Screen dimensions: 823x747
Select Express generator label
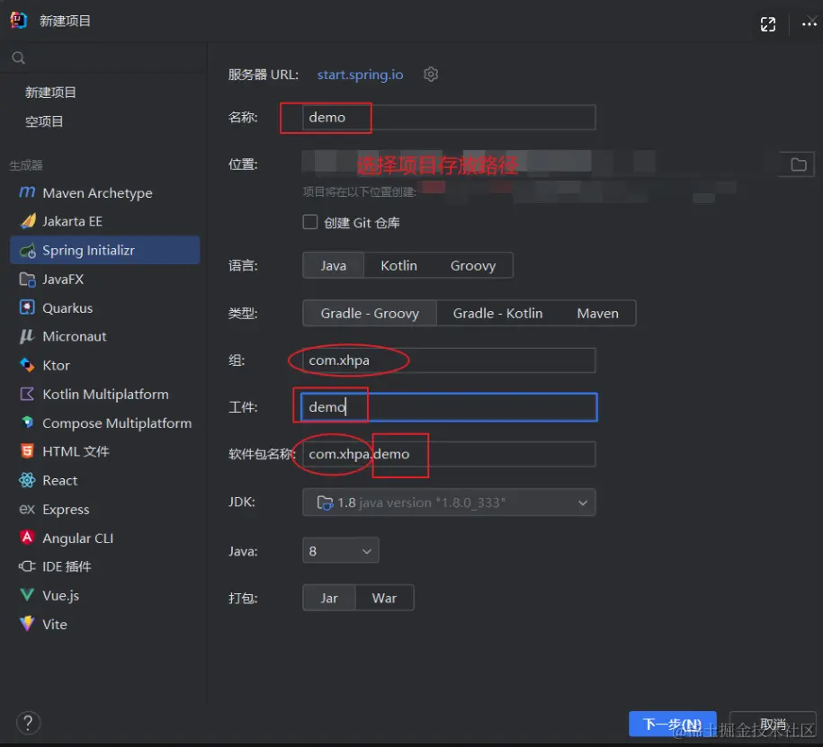[x=67, y=510]
